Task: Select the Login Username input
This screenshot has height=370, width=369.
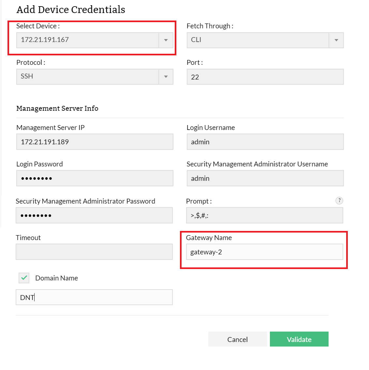Action: [265, 142]
